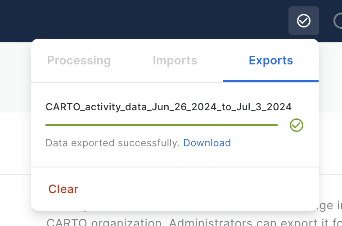Switch to the Processing tab
Screen dimensions: 342x226
(x=79, y=60)
